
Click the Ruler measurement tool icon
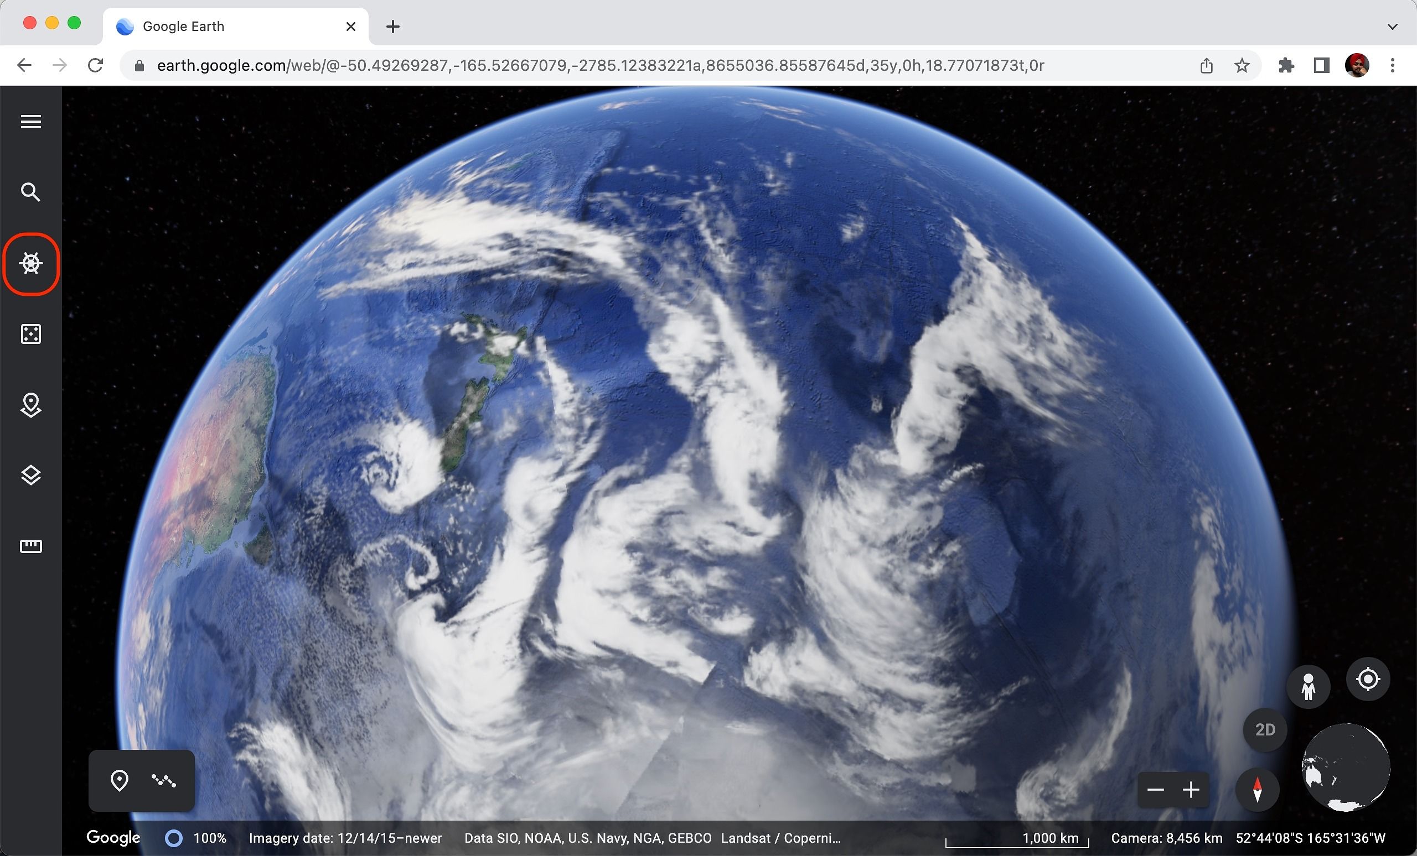tap(30, 546)
